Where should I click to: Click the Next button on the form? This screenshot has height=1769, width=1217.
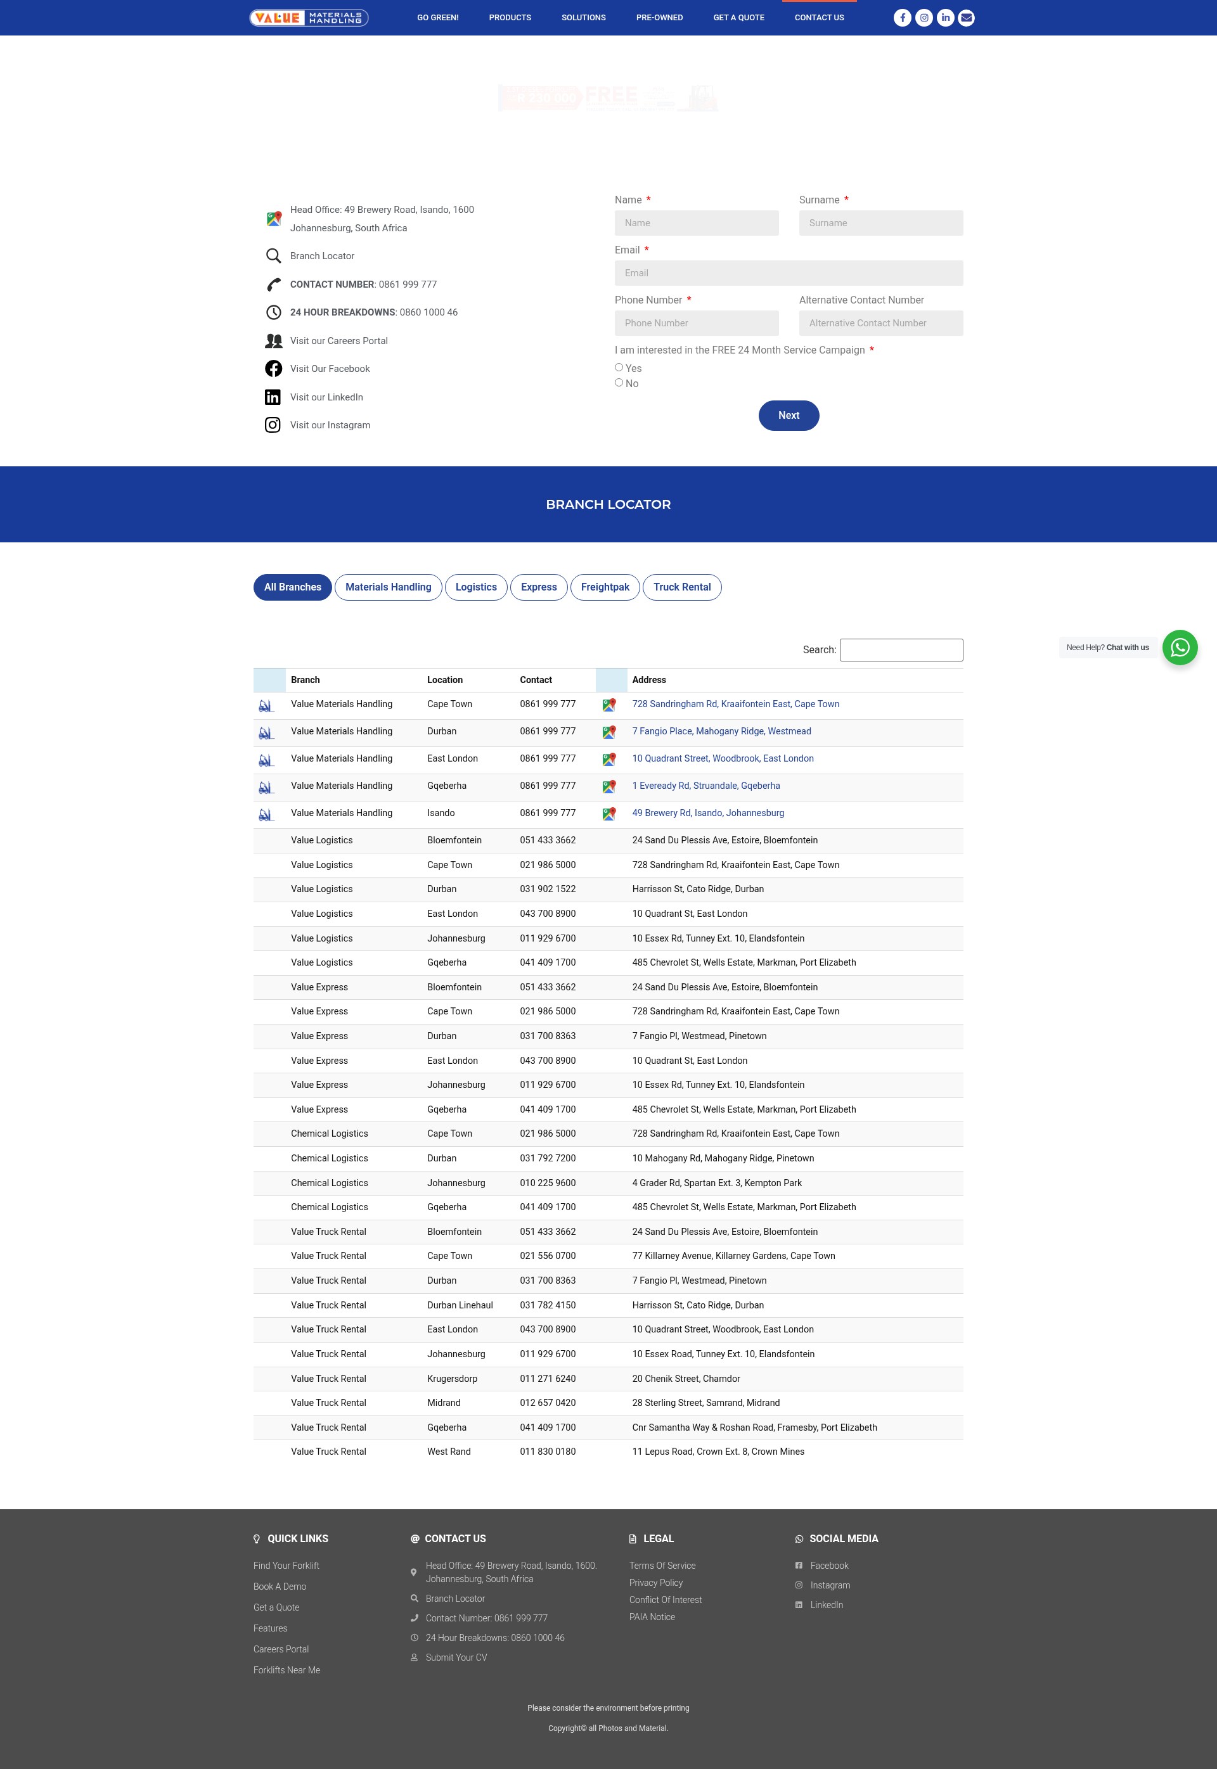[789, 416]
